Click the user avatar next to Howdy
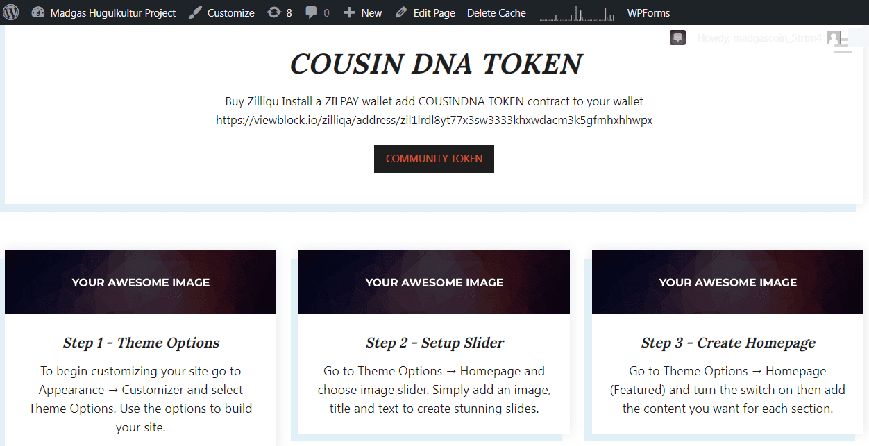Viewport: 869px width, 446px height. coord(834,37)
